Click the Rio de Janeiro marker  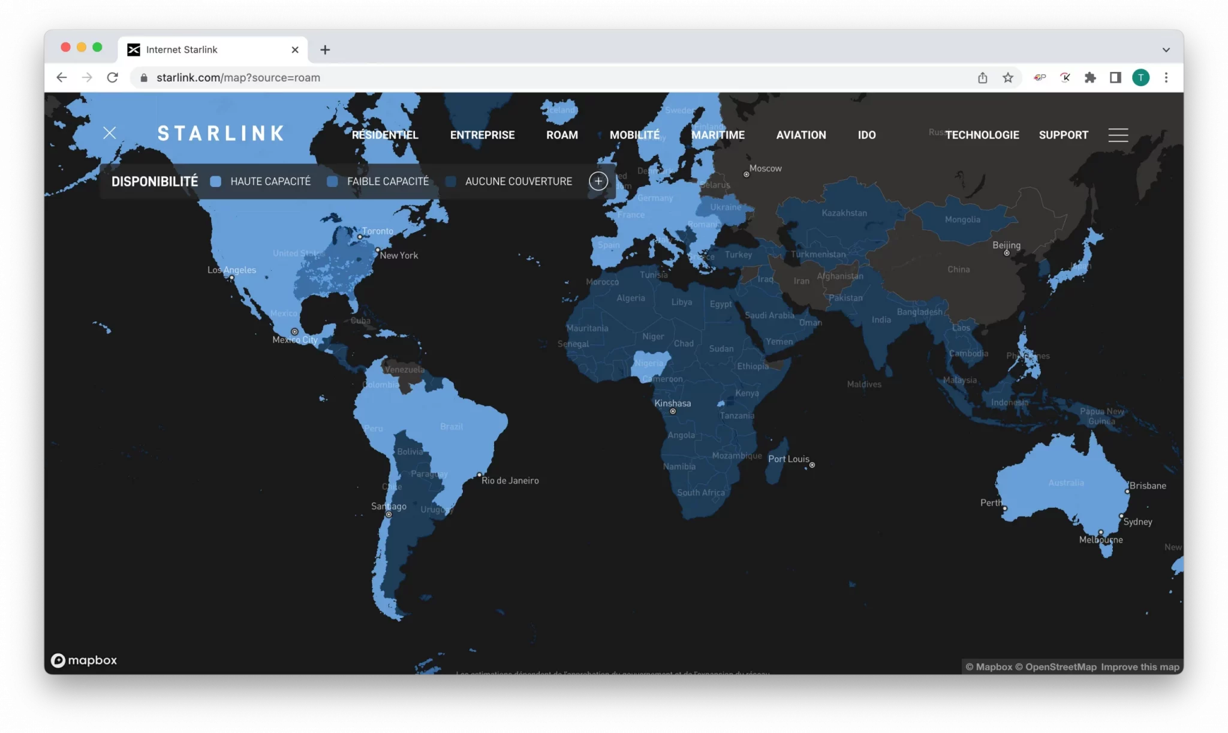(x=480, y=475)
